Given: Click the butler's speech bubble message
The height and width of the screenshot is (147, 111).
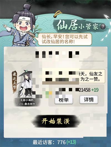Looking at the screenshot, I should pos(65,39).
